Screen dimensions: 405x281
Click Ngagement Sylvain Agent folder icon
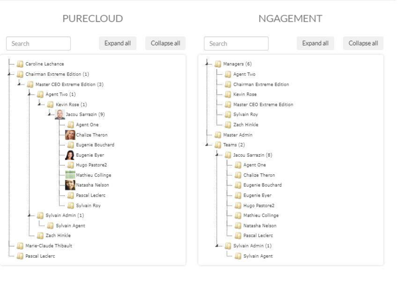[238, 256]
